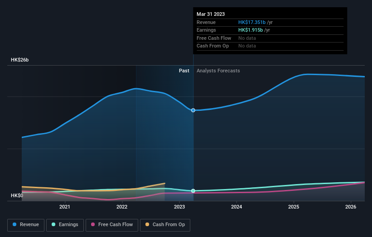Screen dimensions: 372x237
Task: Click the HK$26b y-axis label
Action: coord(19,60)
